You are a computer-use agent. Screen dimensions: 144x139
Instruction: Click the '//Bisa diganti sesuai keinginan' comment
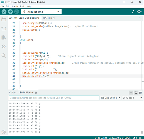tap(78, 56)
